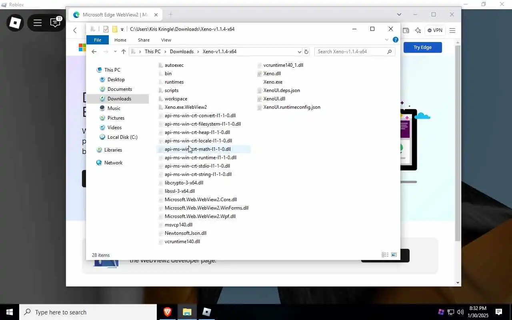Open address bar history dropdown

coord(299,52)
